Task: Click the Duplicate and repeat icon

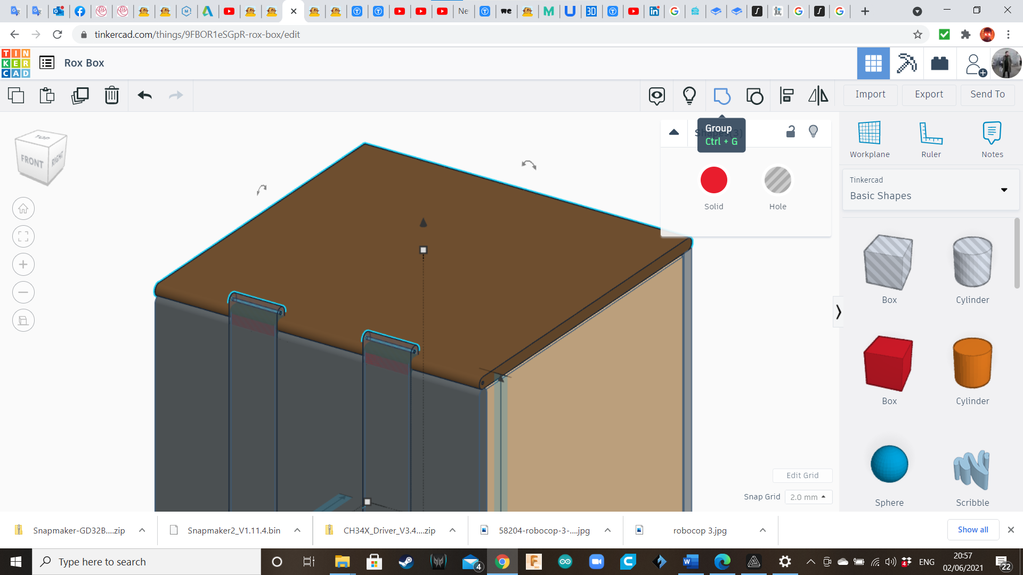Action: coord(80,96)
